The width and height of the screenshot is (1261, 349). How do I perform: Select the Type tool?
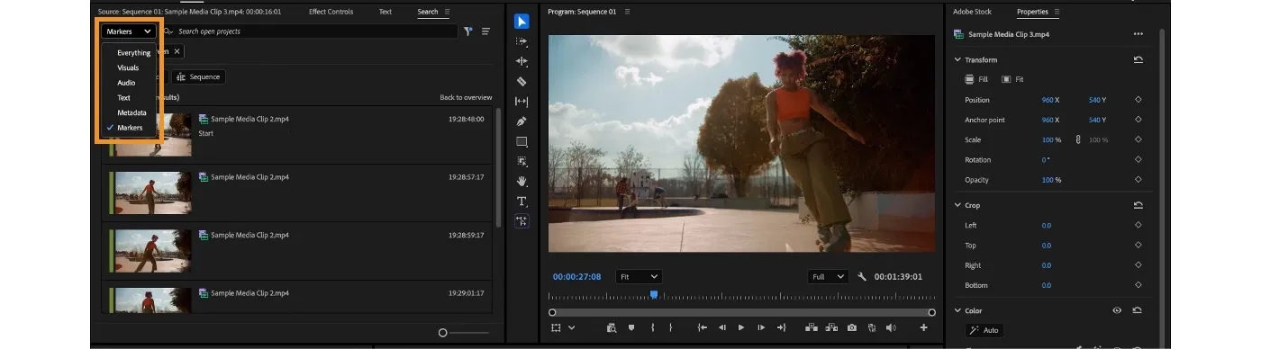(522, 201)
